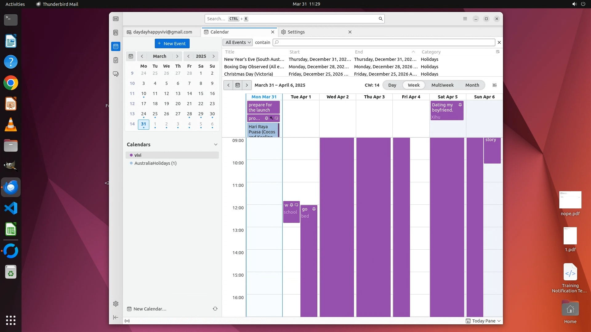Switch to the daydayhappyvivi@gmail.com tab
Viewport: 591px width, 332px height.
(162, 32)
